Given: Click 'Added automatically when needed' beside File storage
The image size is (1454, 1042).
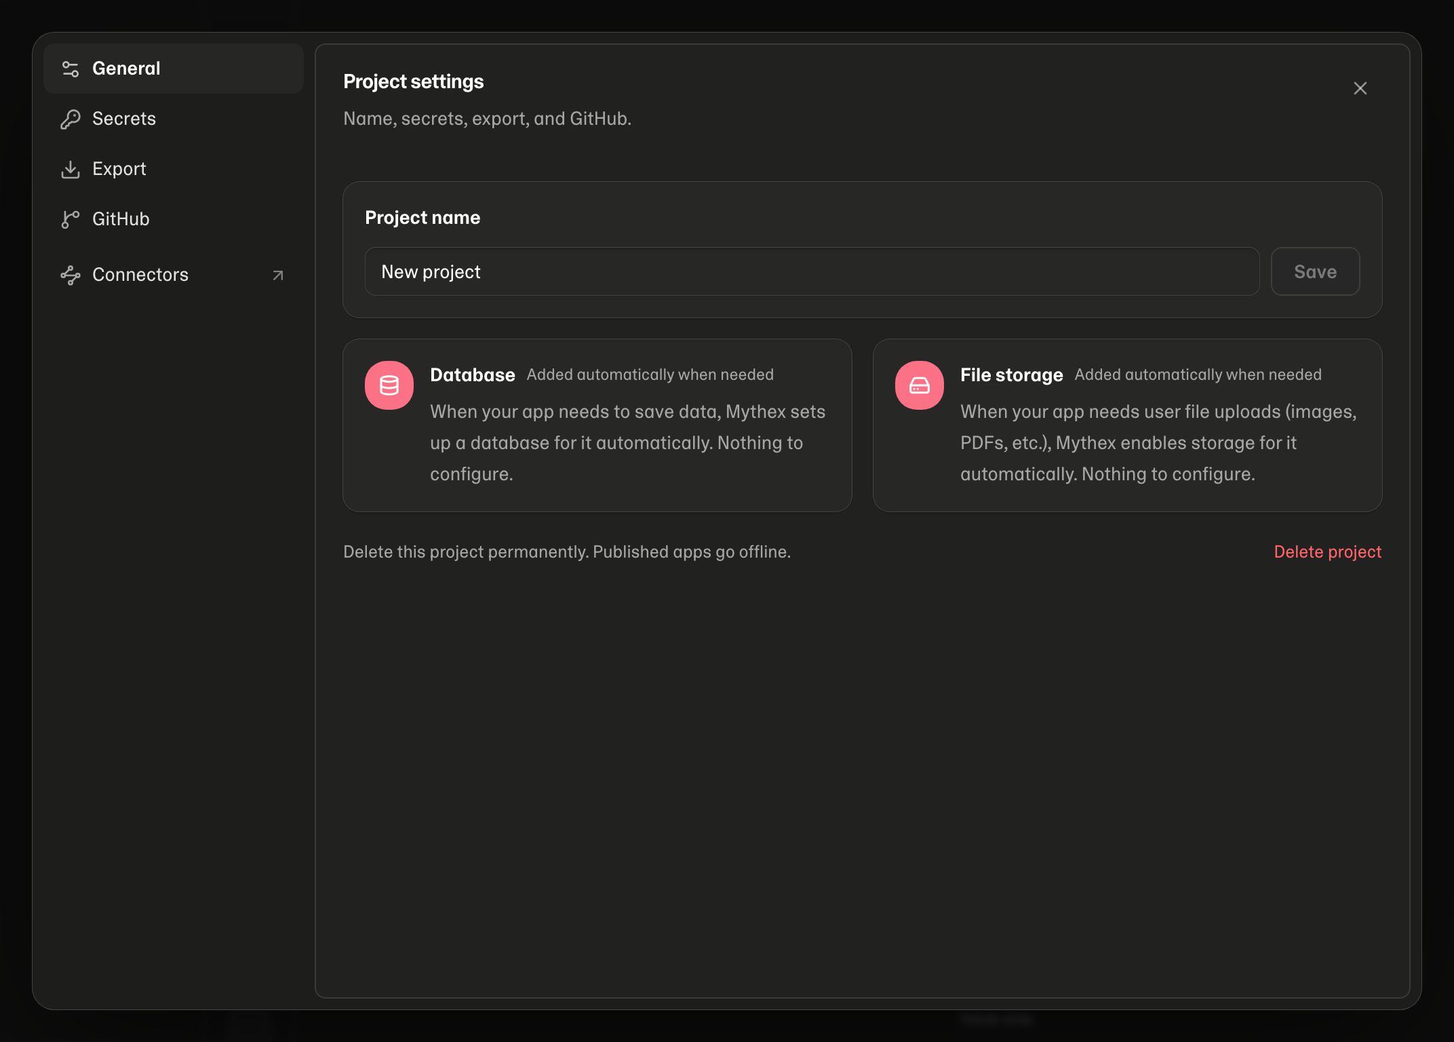Looking at the screenshot, I should point(1198,374).
